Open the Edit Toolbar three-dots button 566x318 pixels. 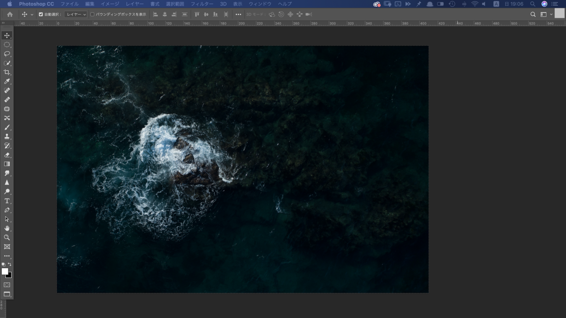[7, 256]
